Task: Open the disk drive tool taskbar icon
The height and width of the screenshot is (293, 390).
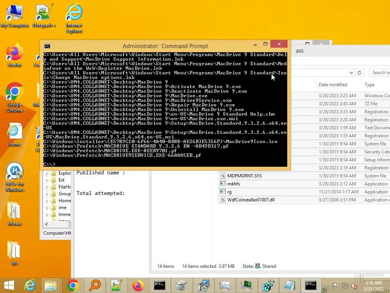Action: [181, 285]
